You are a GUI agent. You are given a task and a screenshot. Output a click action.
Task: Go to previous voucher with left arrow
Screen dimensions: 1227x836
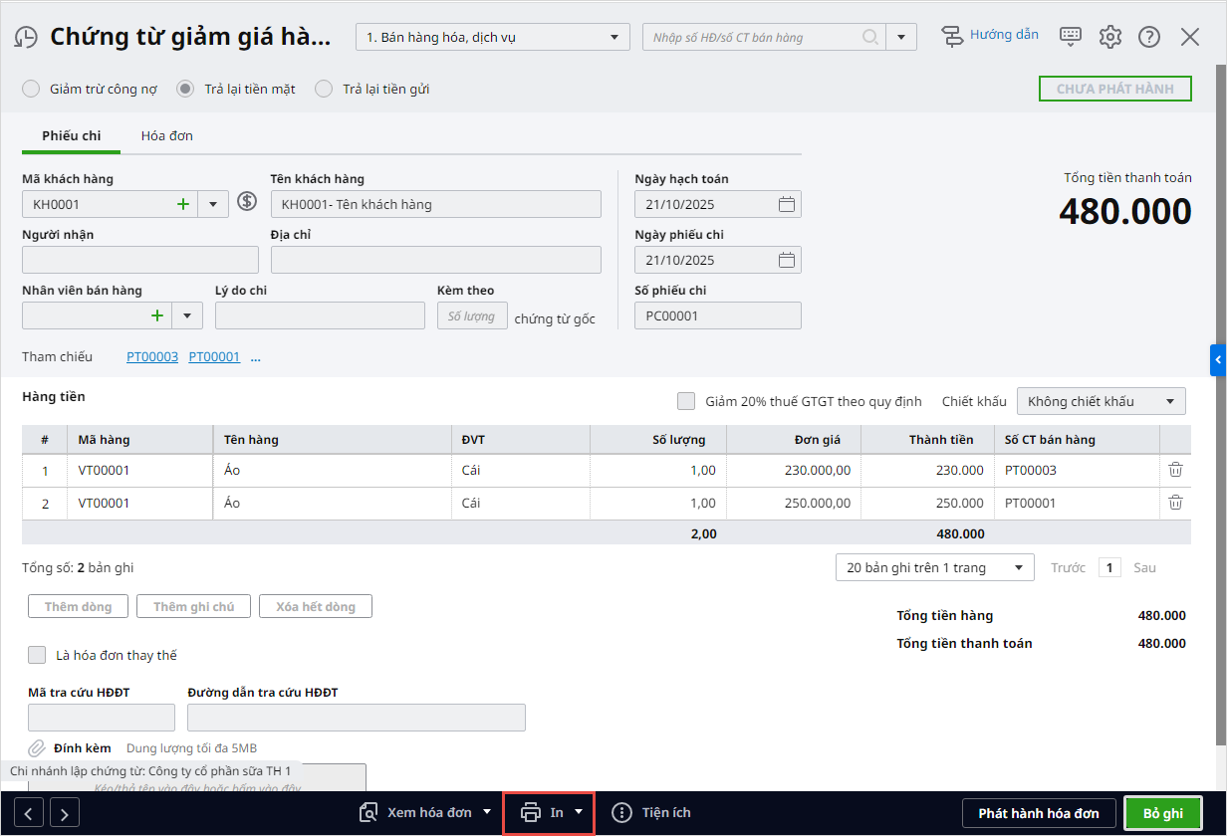click(x=28, y=813)
